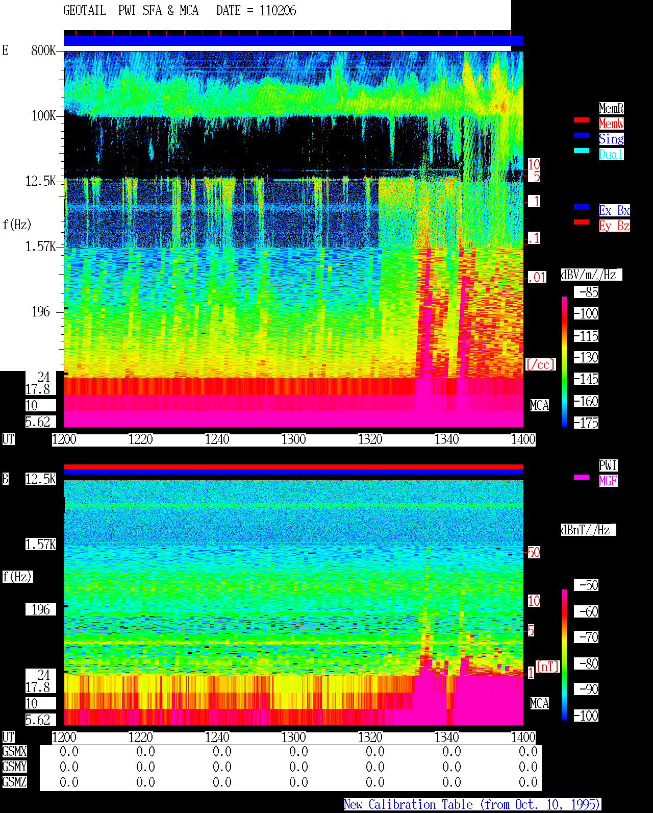The height and width of the screenshot is (813, 653).
Task: Click the red Ey Bz legend swatch
Action: (x=582, y=222)
